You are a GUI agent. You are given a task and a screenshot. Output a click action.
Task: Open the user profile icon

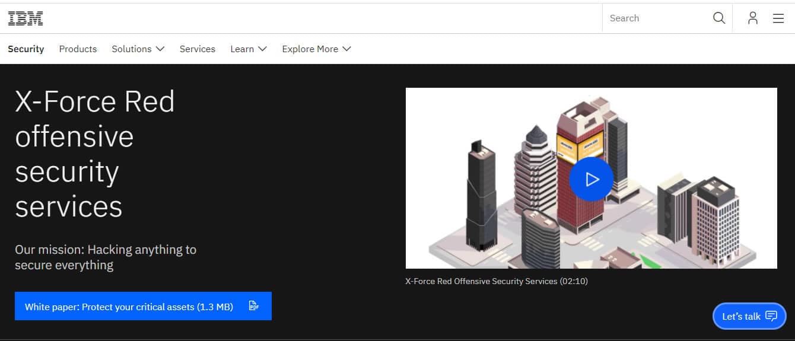pos(753,18)
